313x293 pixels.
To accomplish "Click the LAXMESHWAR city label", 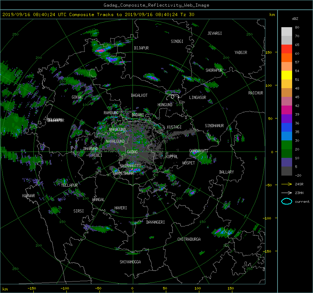I will (x=123, y=174).
